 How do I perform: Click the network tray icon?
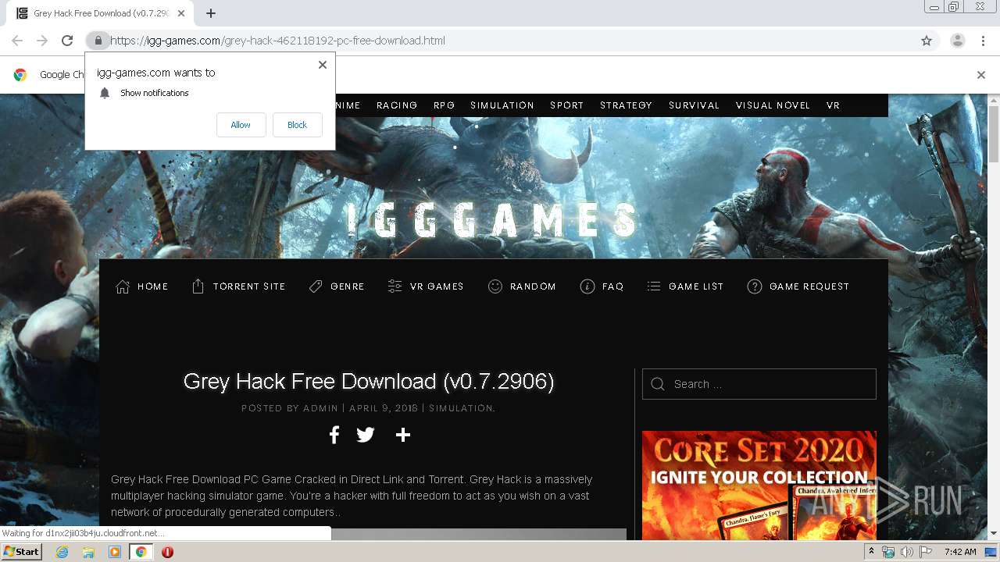click(888, 552)
